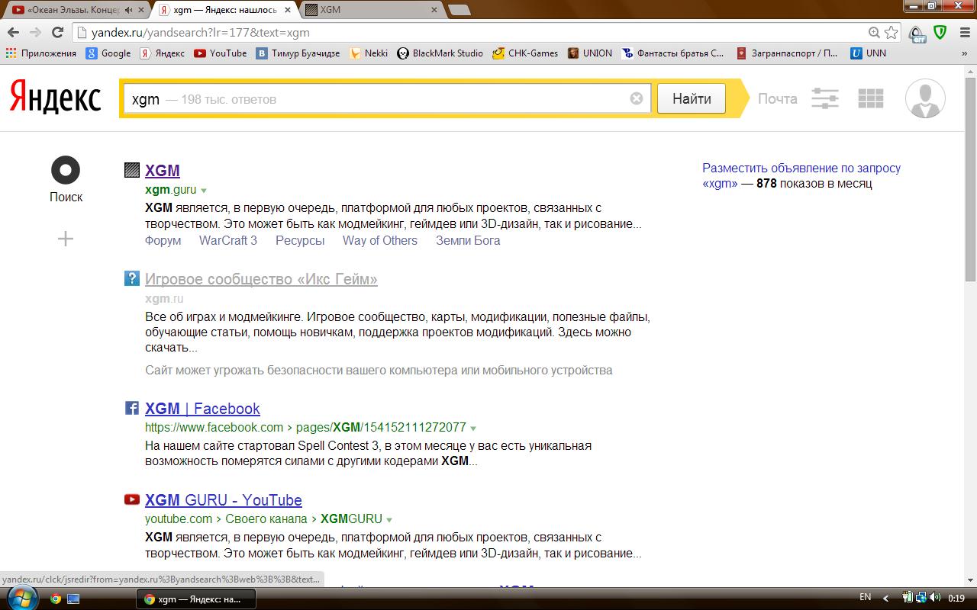Image resolution: width=977 pixels, height=610 pixels.
Task: Click the Facebook favicon beside XGM | Facebook
Action: click(x=132, y=408)
